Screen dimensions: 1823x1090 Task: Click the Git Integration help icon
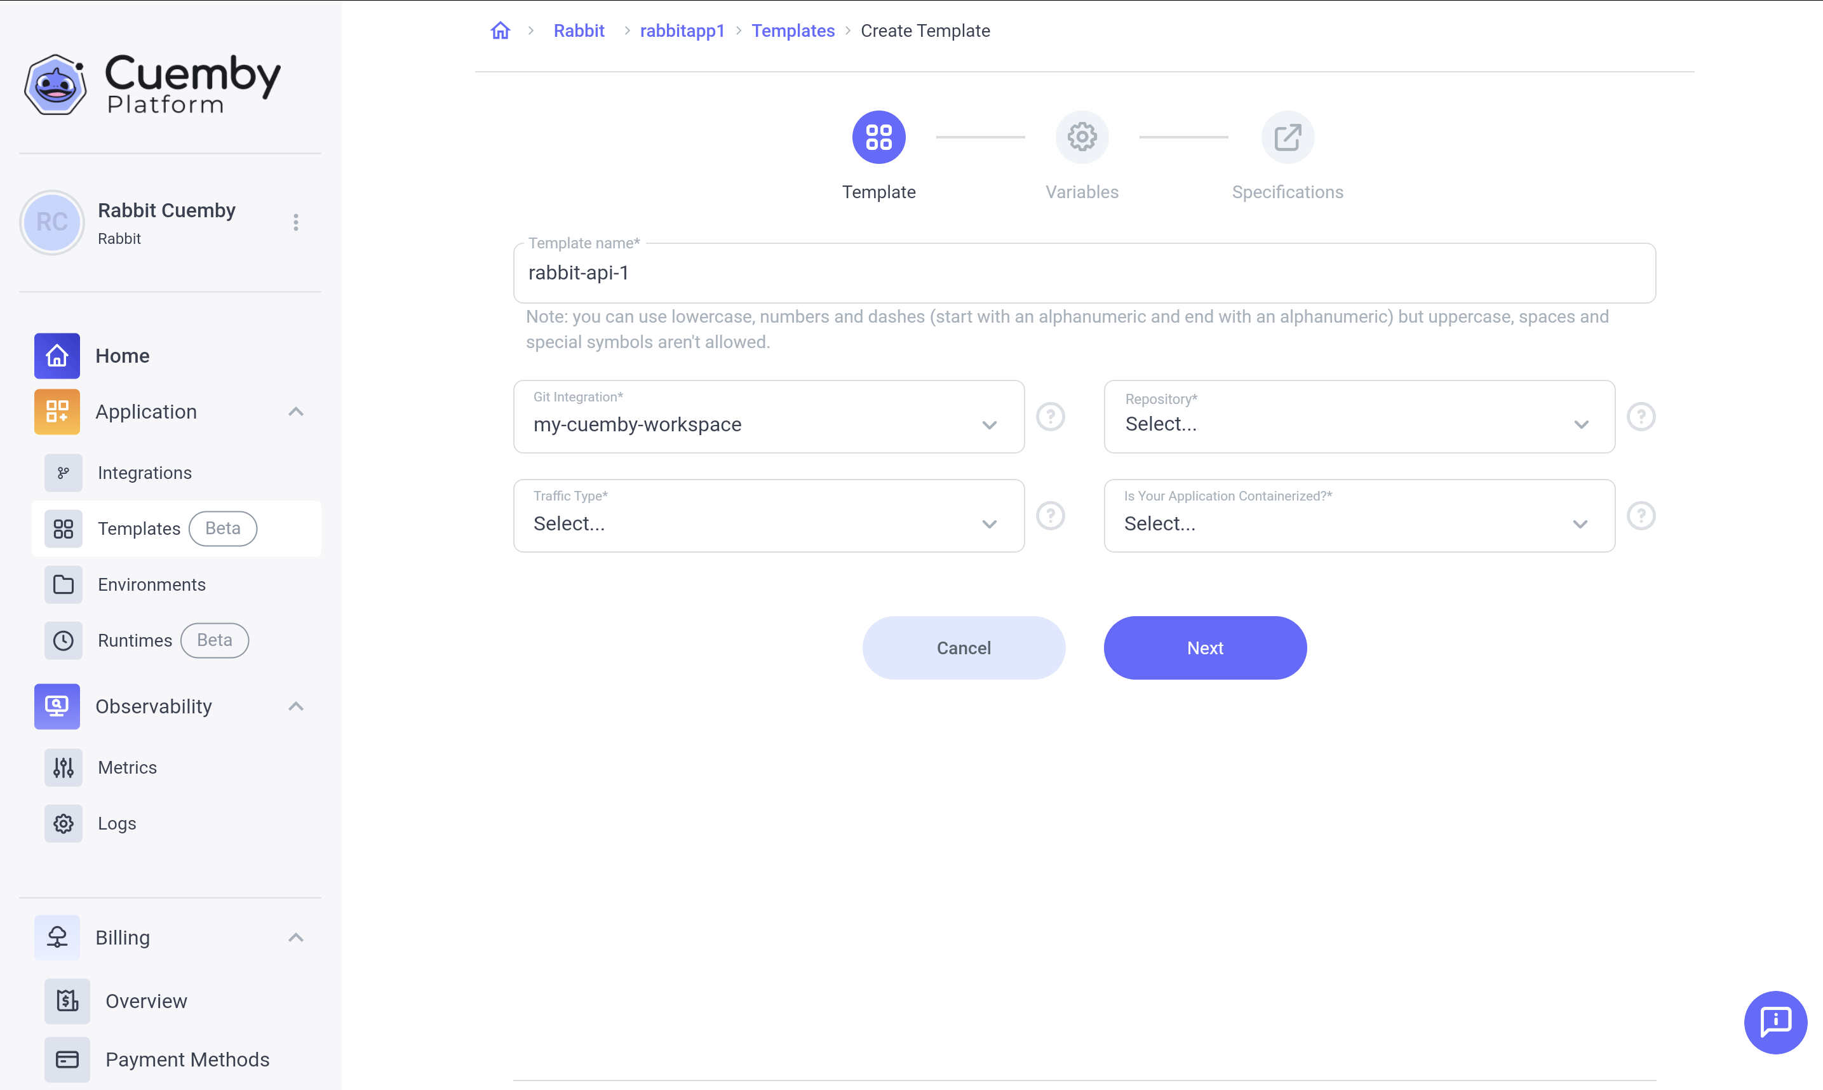coord(1051,417)
